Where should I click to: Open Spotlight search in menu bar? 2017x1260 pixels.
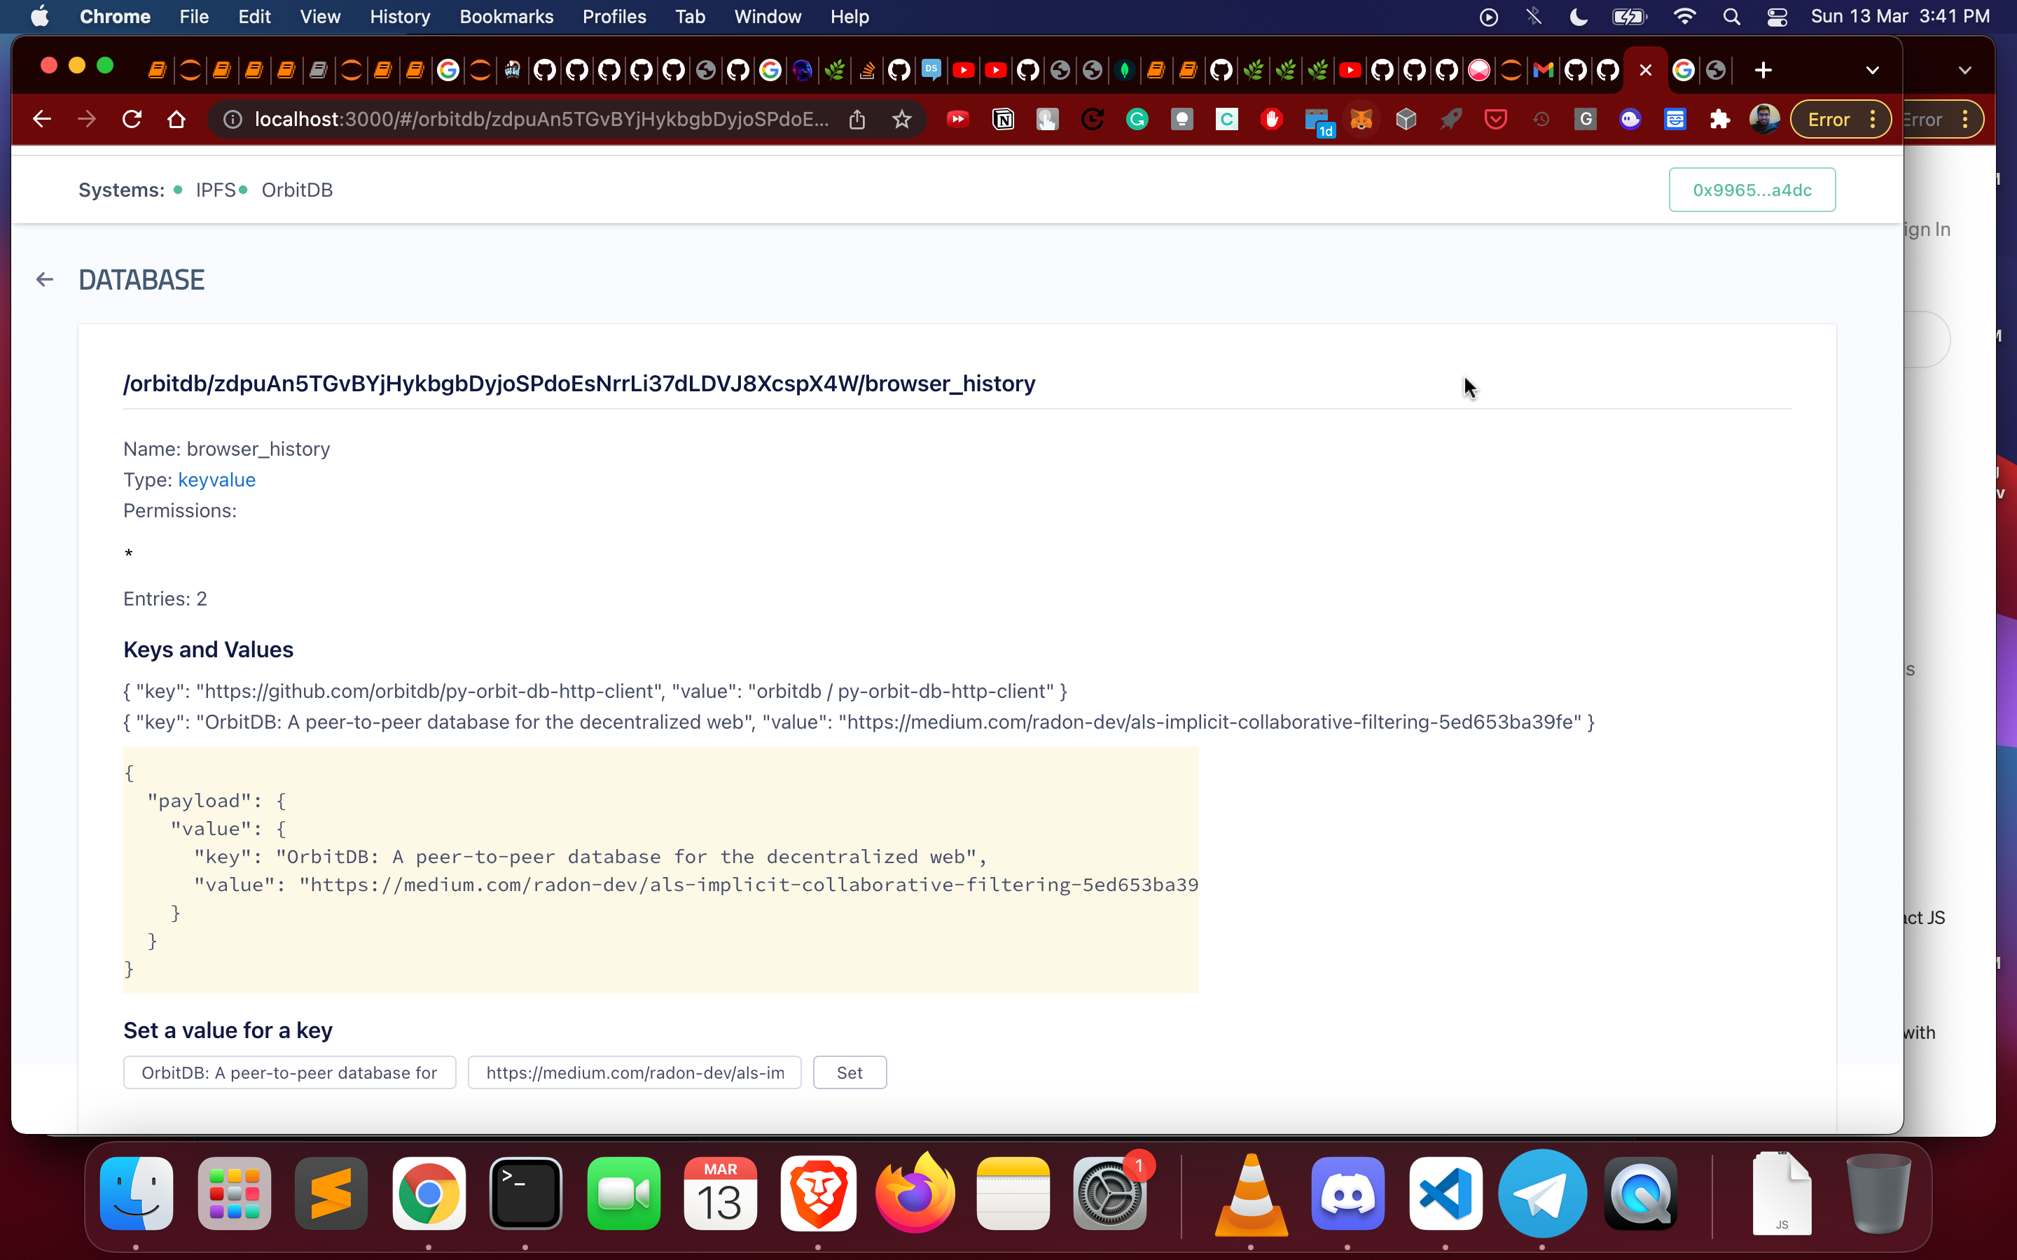(1731, 17)
